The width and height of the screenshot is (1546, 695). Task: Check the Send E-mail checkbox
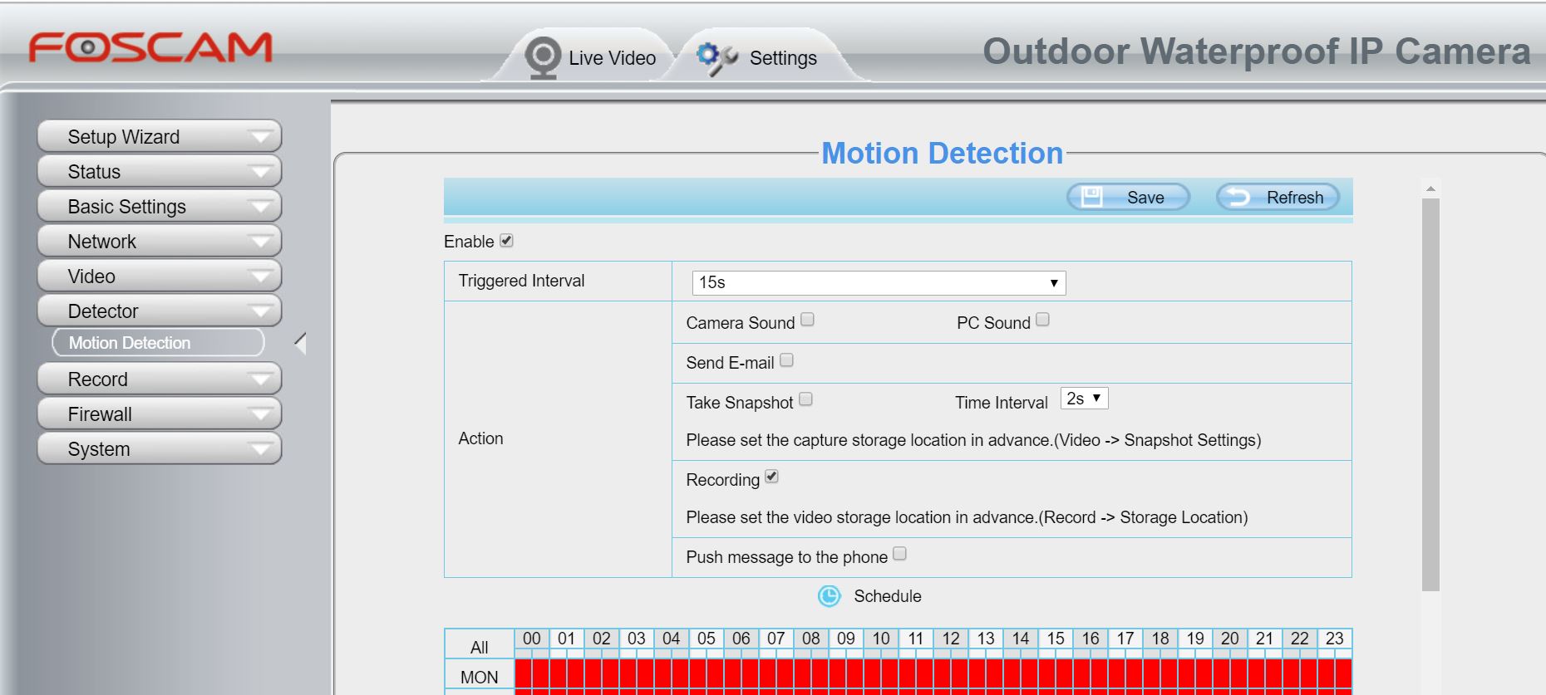pyautogui.click(x=786, y=360)
